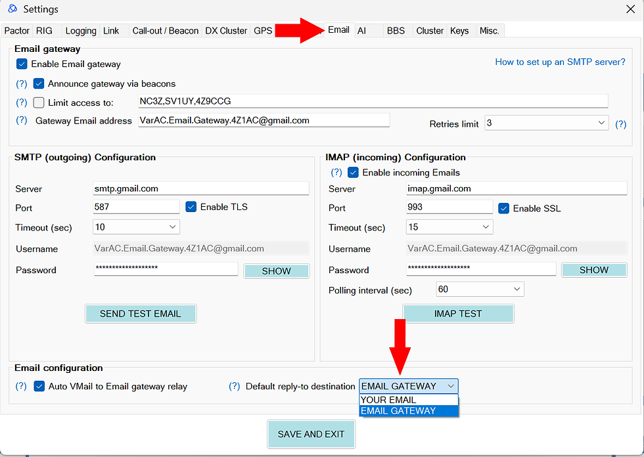Screen dimensions: 644x457
Task: Toggle Auto VMail to Email gateway relay
Action: [x=39, y=386]
